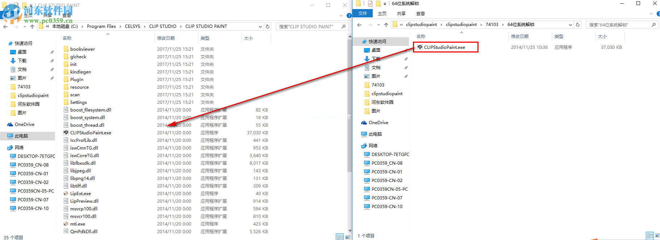This screenshot has width=660, height=240.
Task: Switch to the 查看 tab in the right window
Action: [x=420, y=13]
